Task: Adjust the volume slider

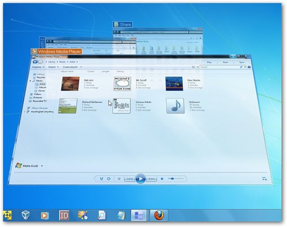Action: [175, 179]
